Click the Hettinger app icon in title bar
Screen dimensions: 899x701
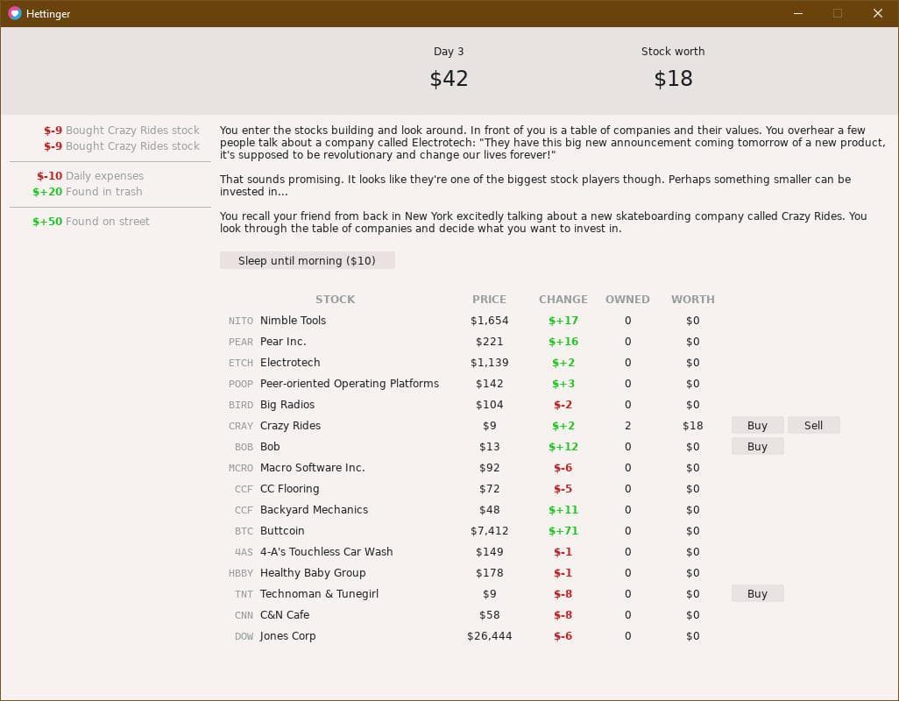pyautogui.click(x=14, y=13)
